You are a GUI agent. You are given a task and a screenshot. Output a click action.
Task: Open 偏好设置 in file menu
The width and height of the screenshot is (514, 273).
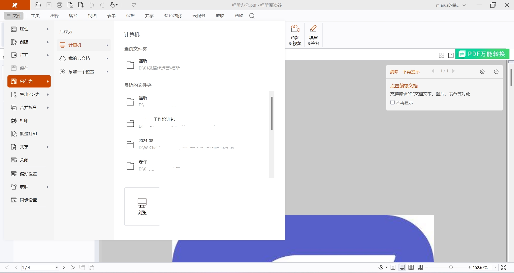[29, 174]
